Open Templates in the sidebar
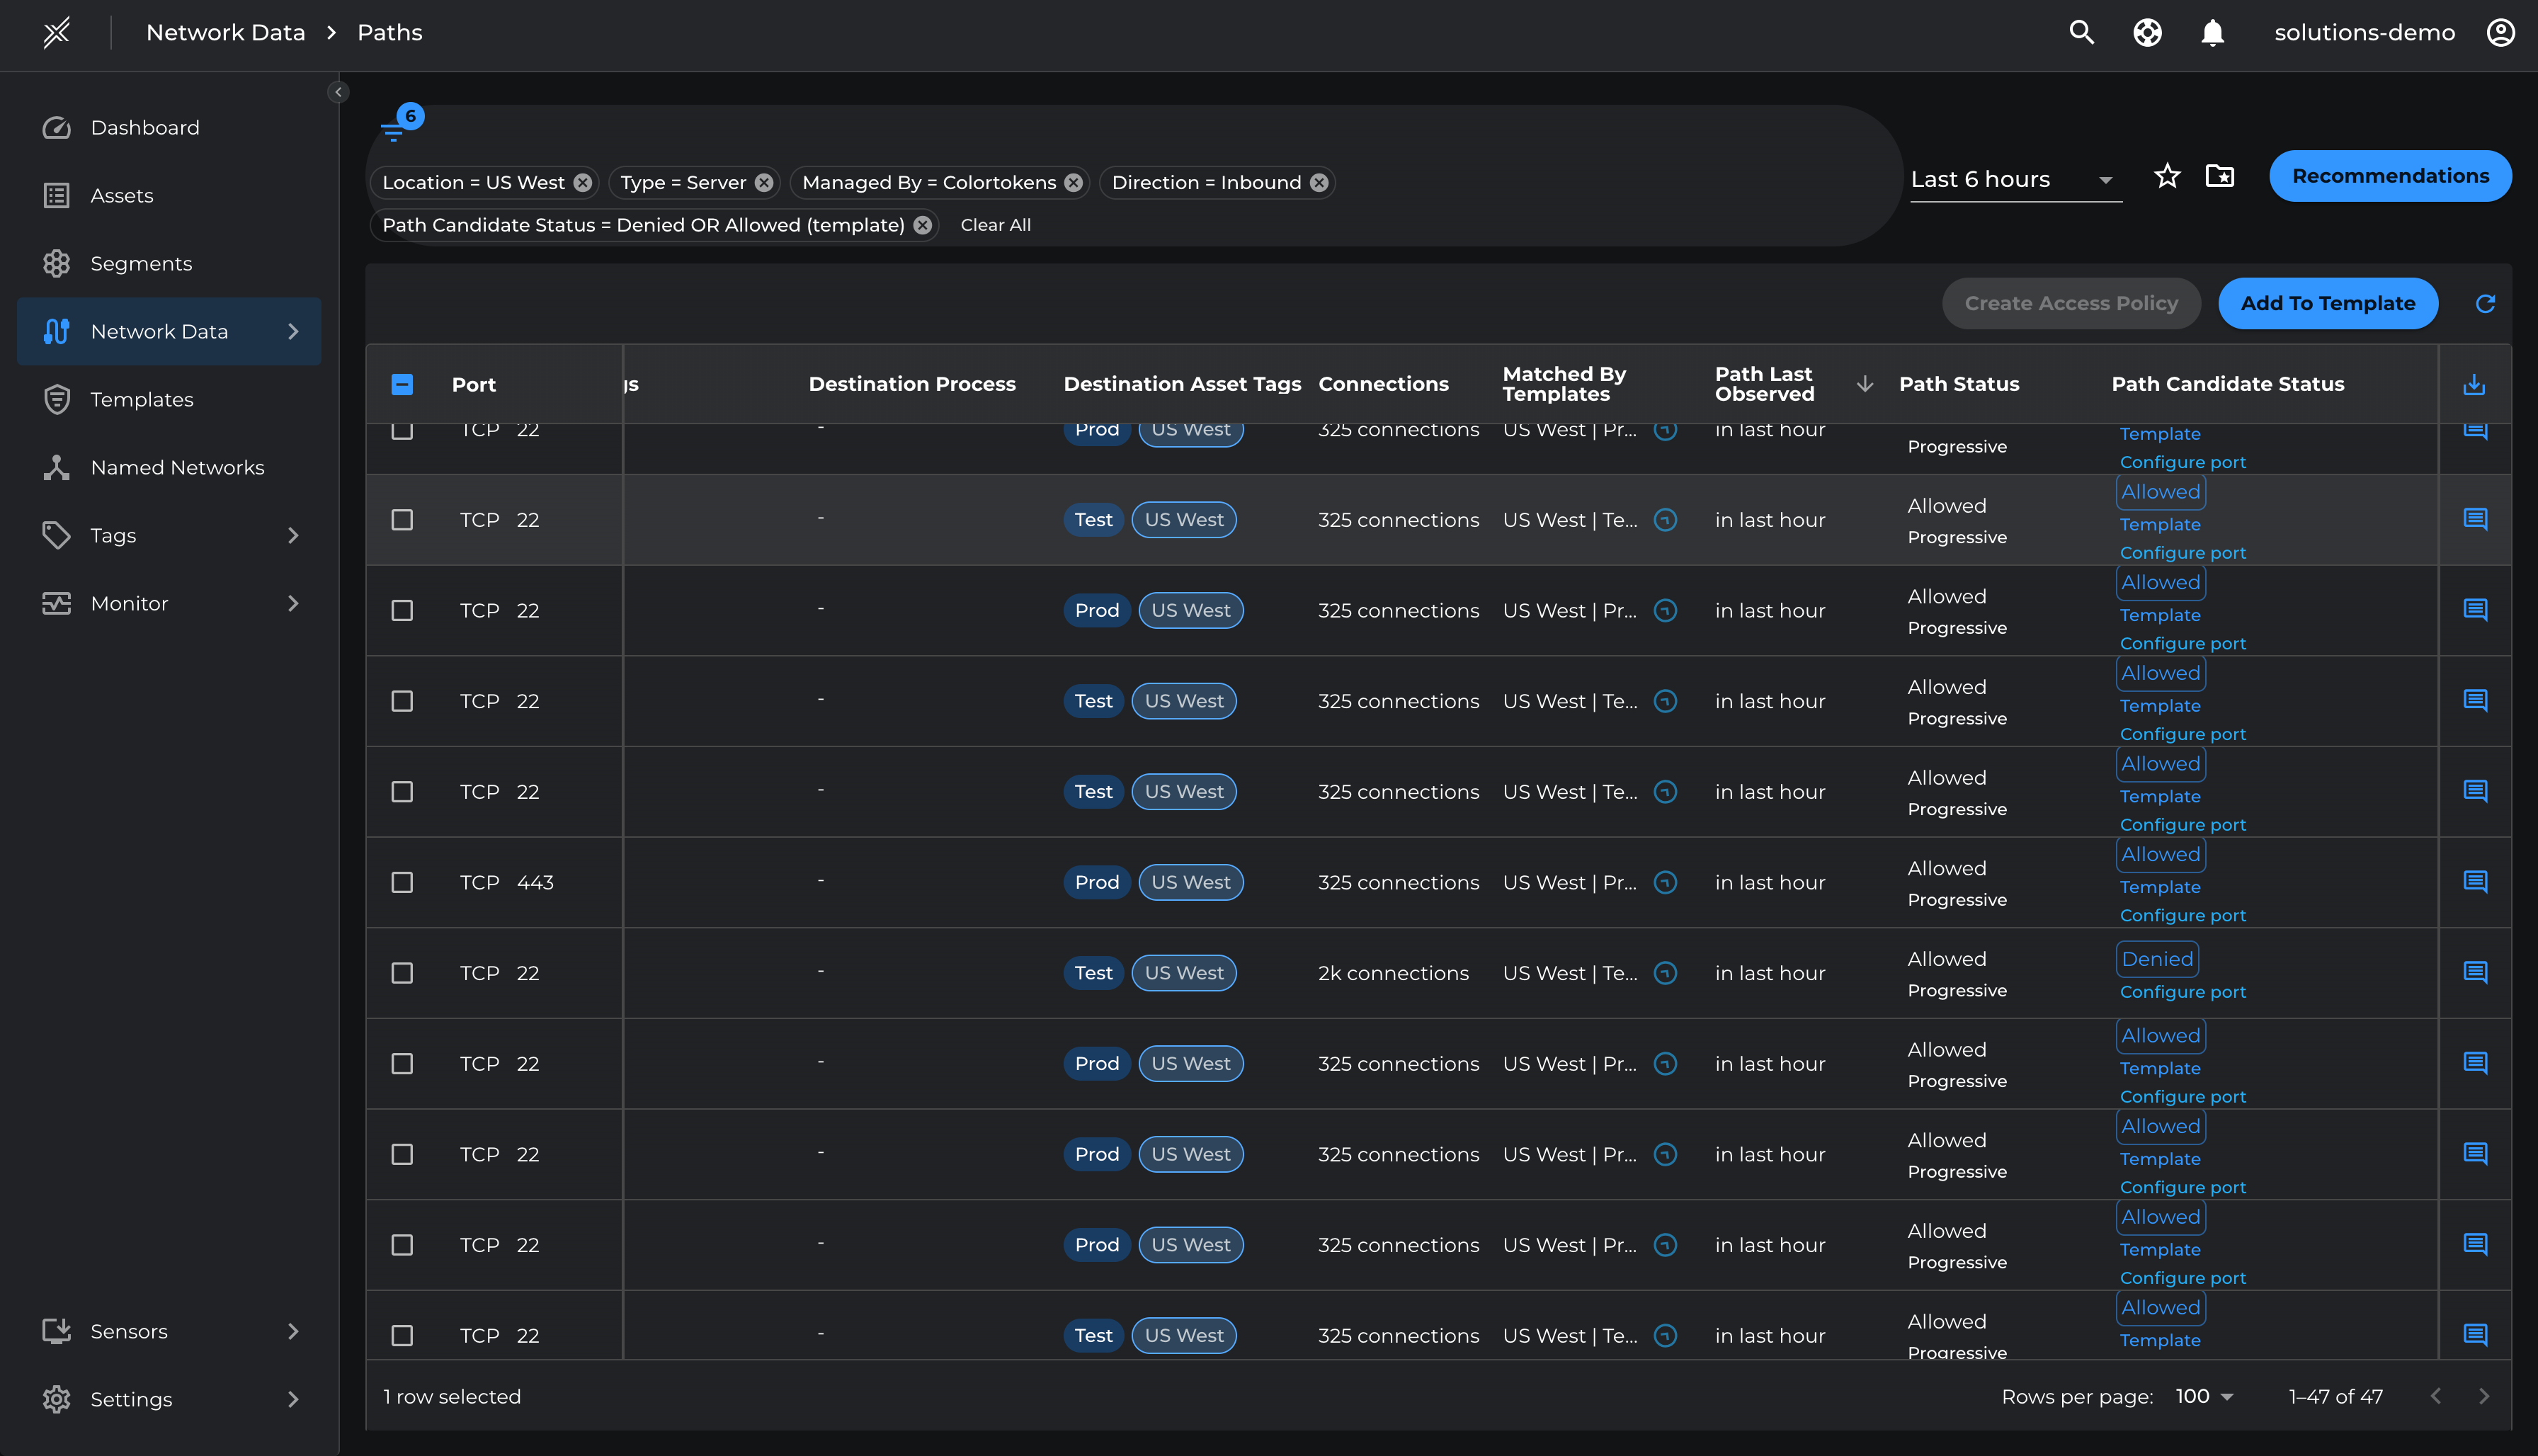This screenshot has width=2538, height=1456. tap(141, 399)
